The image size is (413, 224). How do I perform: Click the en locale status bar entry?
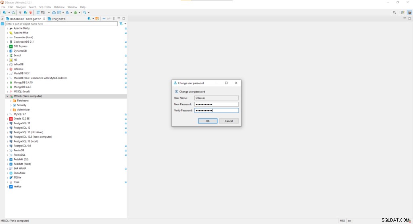(x=349, y=221)
